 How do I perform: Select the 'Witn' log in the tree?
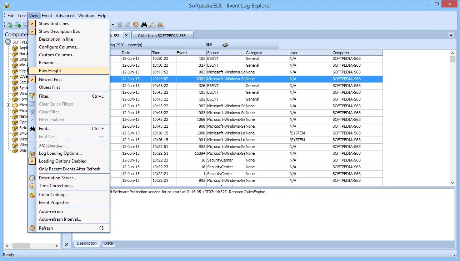pyautogui.click(x=24, y=150)
